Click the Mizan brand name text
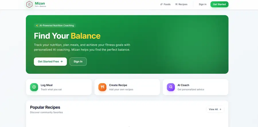Viewport: 258px width, 127px height. (x=40, y=3)
